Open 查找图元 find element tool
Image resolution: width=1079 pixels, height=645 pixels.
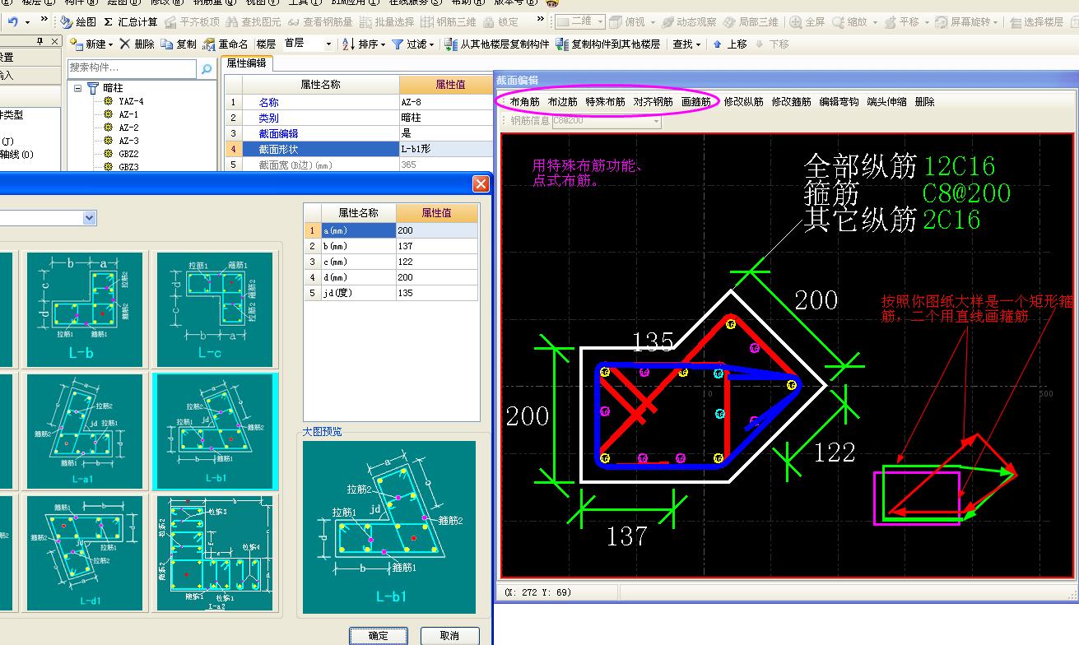pyautogui.click(x=253, y=22)
